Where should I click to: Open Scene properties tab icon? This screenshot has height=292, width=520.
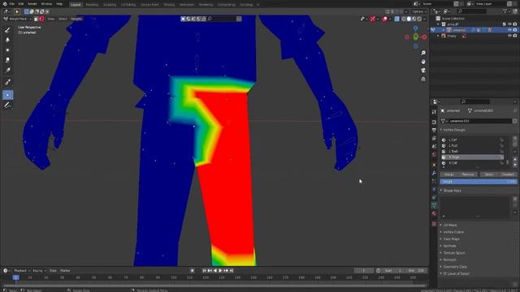point(434,146)
